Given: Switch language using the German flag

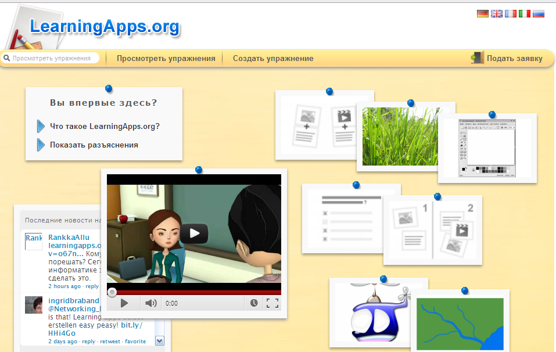Looking at the screenshot, I should point(482,13).
